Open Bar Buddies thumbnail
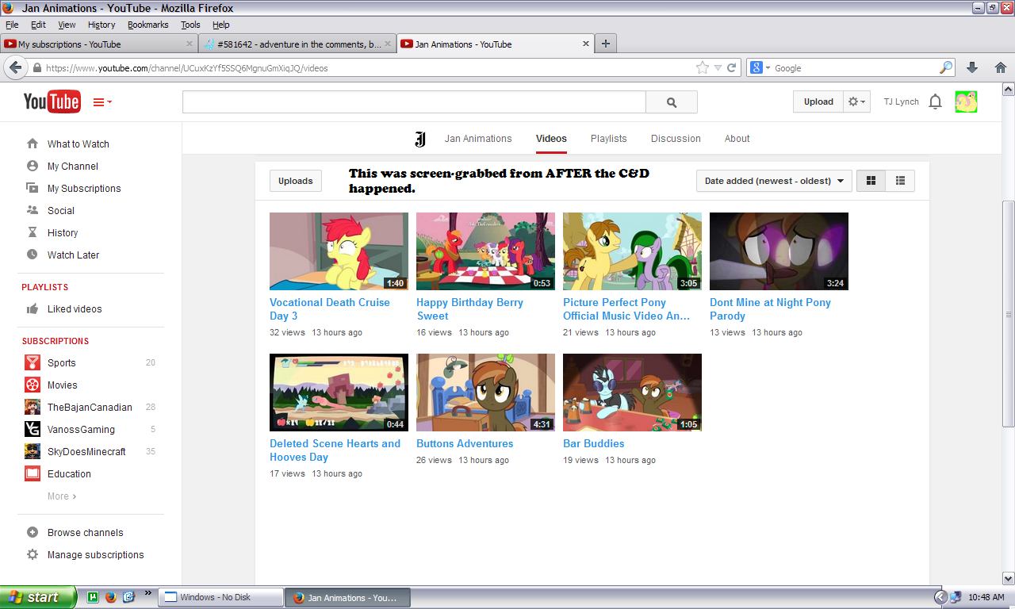This screenshot has height=609, width=1015. (632, 393)
